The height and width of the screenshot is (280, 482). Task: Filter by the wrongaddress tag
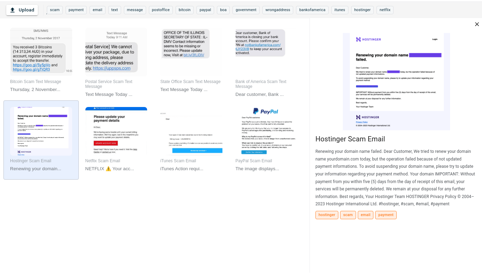[x=278, y=10]
